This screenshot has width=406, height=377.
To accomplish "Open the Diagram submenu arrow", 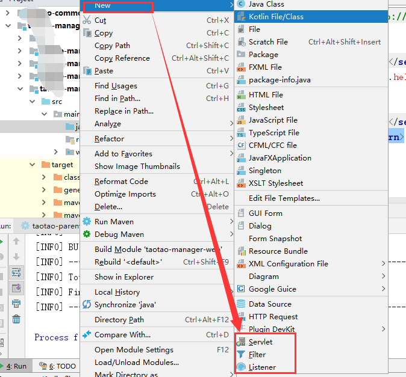I will 384,276.
